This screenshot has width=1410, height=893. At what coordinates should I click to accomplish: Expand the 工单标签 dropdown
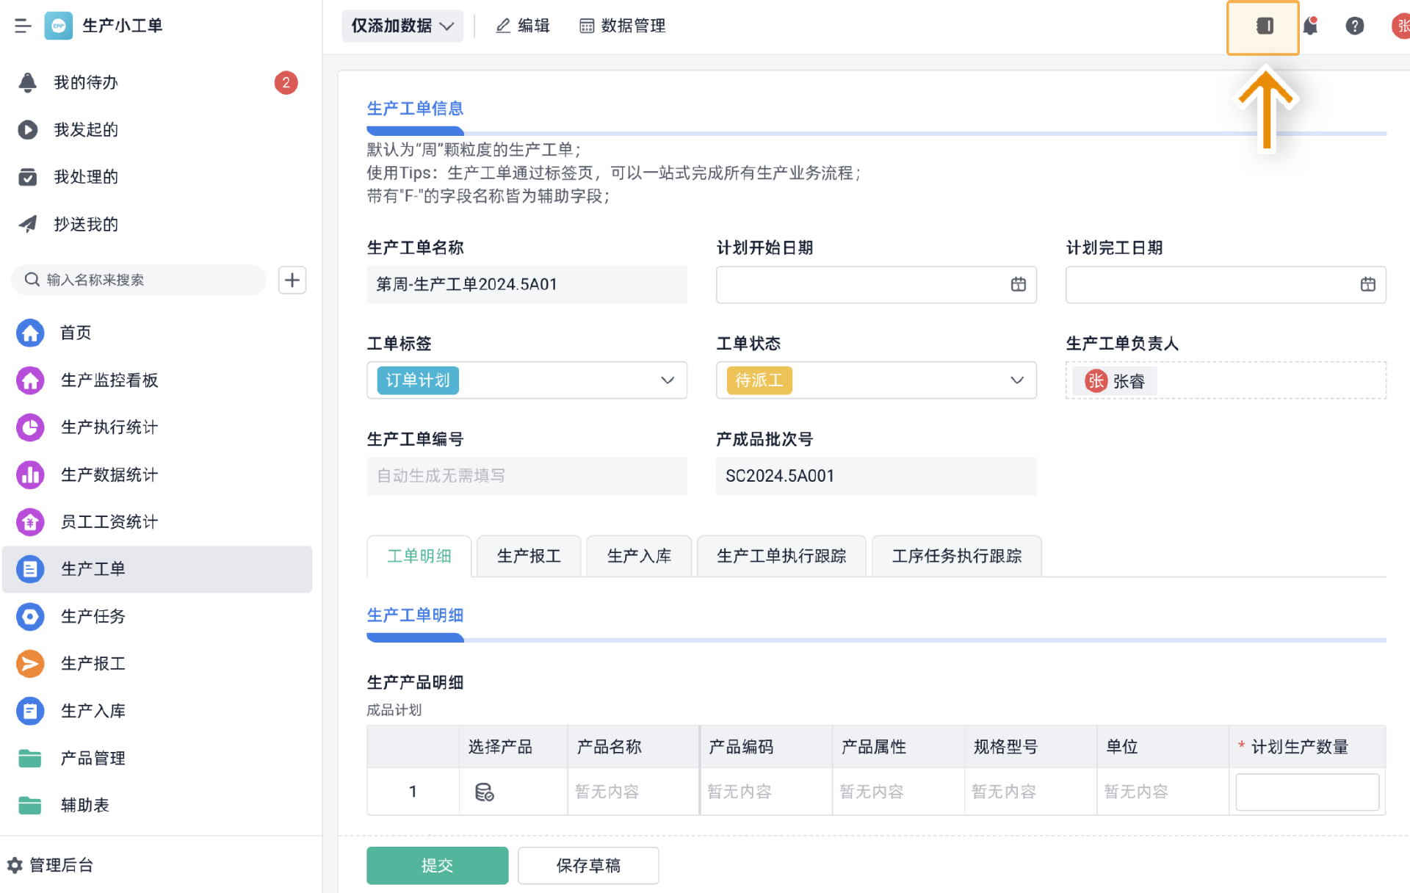pos(667,380)
